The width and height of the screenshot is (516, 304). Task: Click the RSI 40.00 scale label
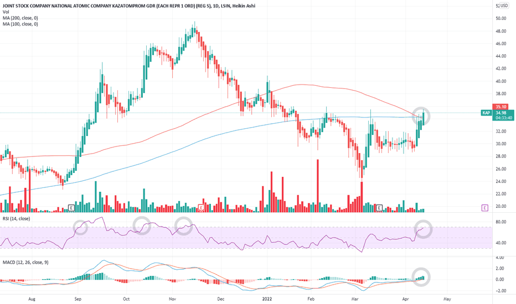click(501, 243)
